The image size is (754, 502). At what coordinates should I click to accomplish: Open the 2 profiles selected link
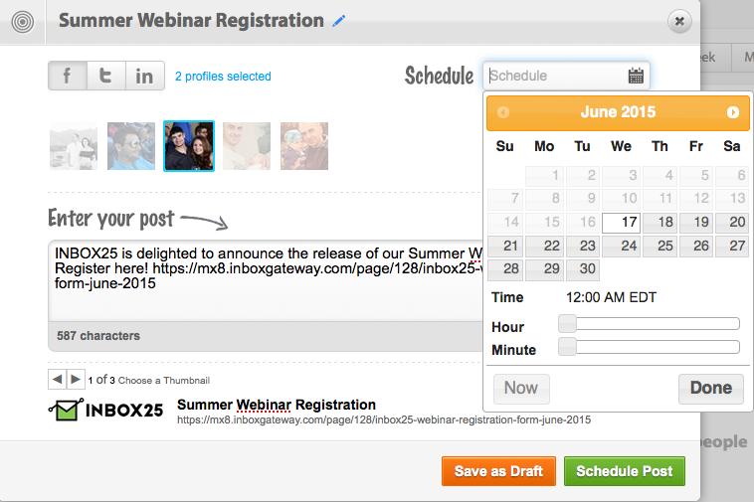click(223, 76)
